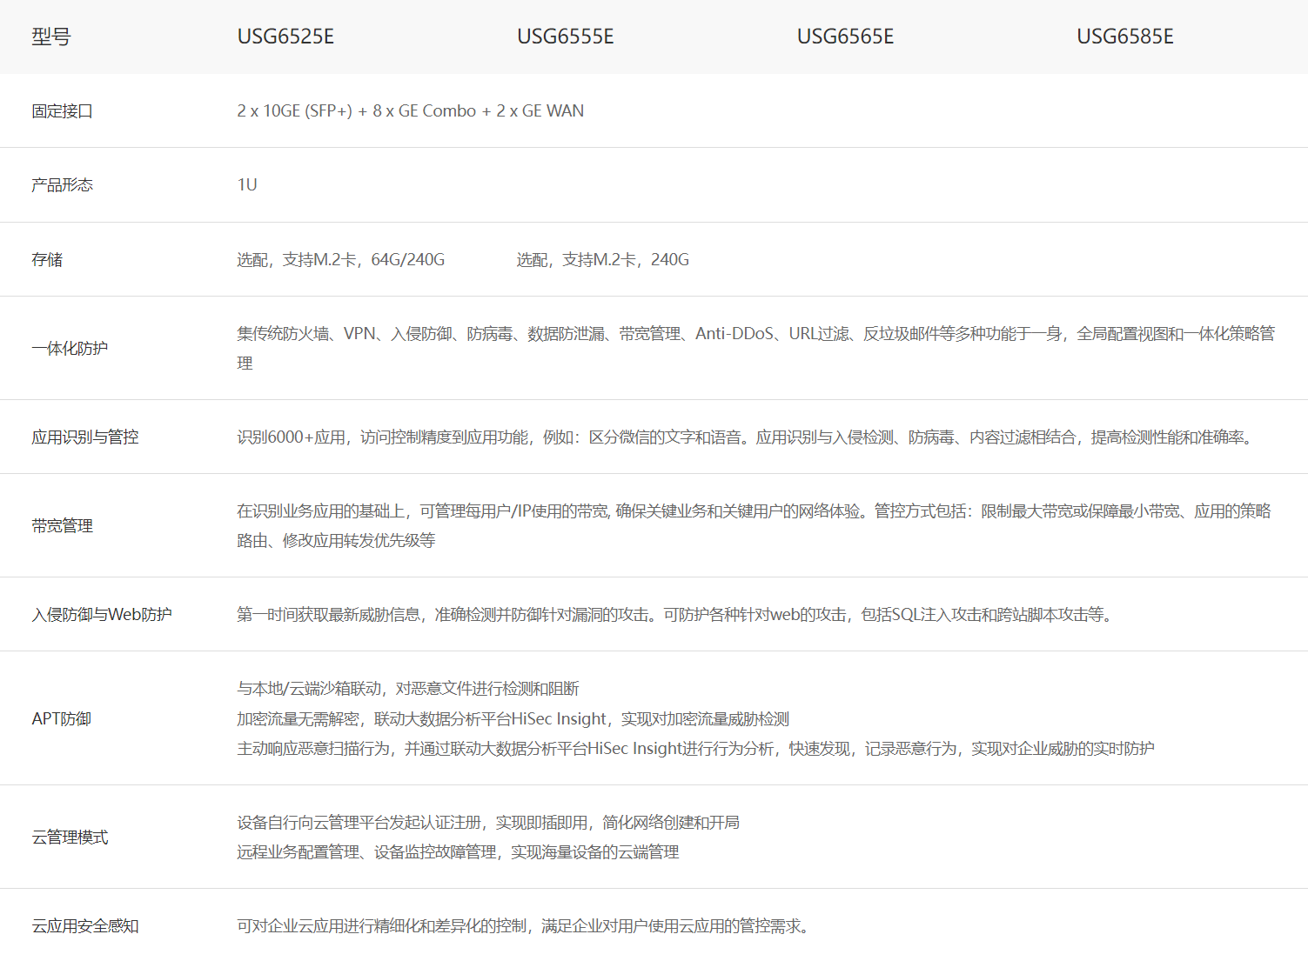Click the 型号 header label
Image resolution: width=1308 pixels, height=961 pixels.
(x=50, y=37)
